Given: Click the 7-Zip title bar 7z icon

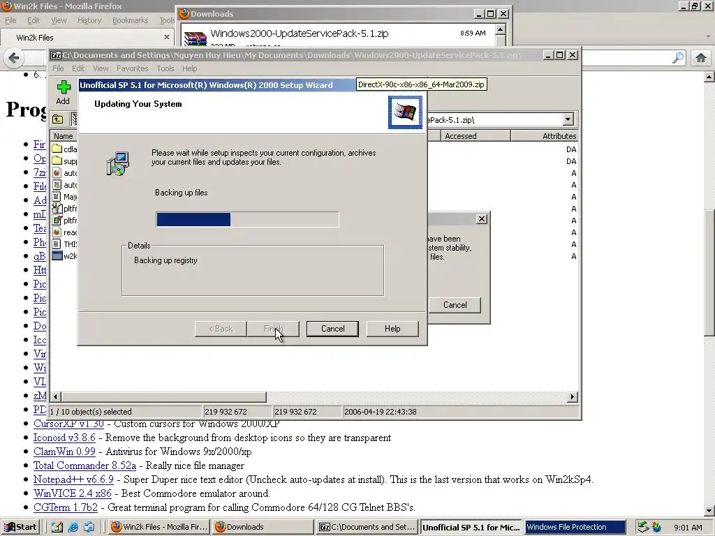Looking at the screenshot, I should point(56,55).
